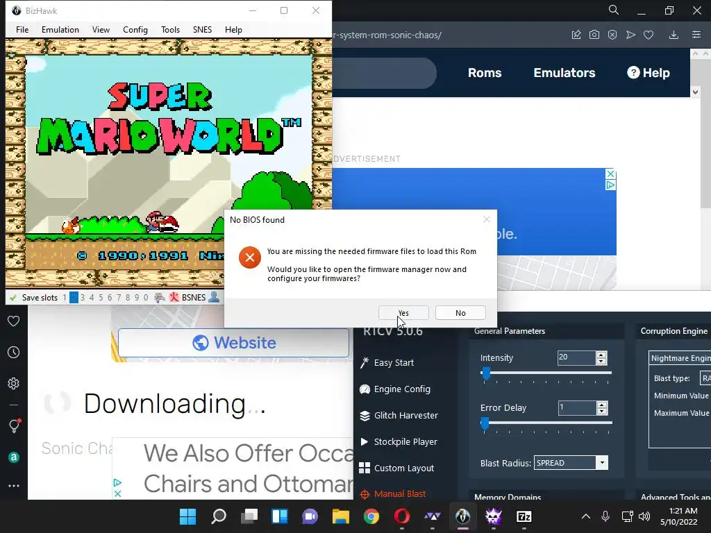
Task: Open Engine Config in RTCV sidebar
Action: coord(395,389)
